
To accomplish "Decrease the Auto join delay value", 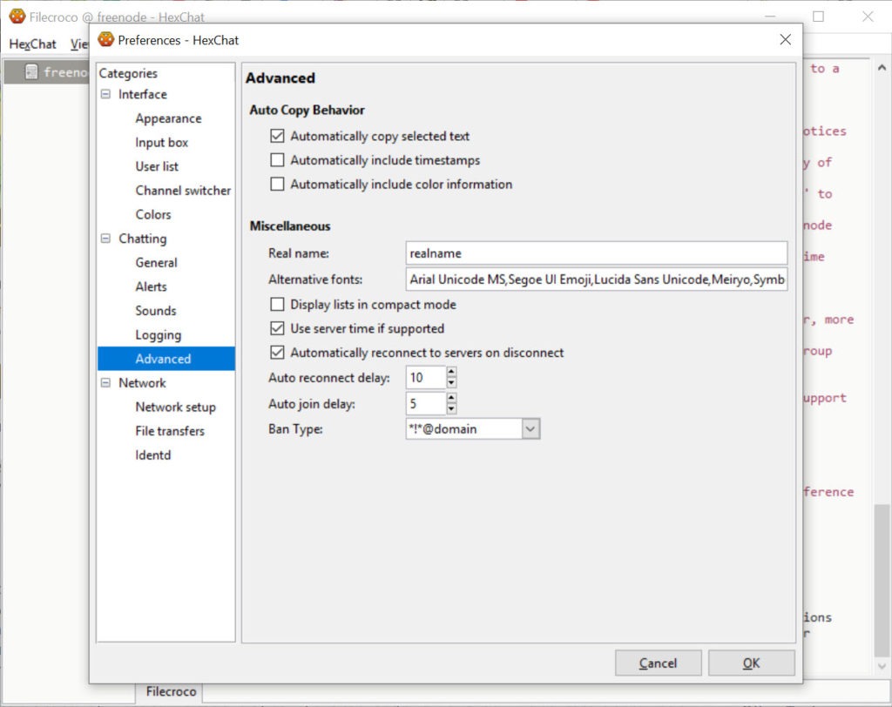I will [451, 409].
